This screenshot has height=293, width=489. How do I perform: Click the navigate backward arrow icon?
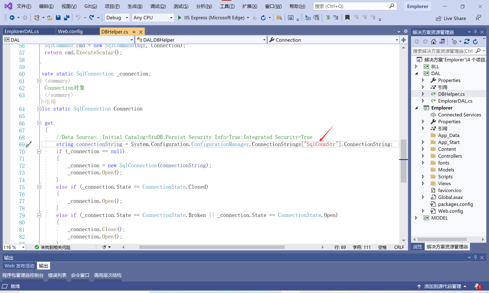coord(12,18)
